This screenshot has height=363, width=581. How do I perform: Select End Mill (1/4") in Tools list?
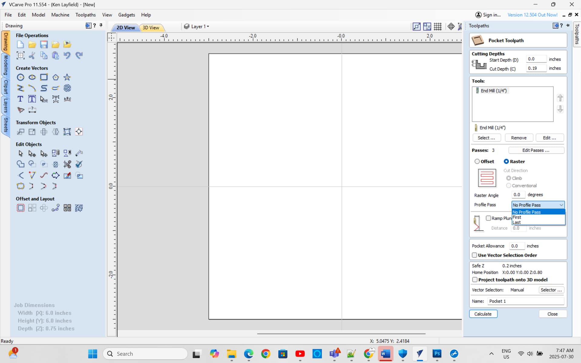click(493, 91)
